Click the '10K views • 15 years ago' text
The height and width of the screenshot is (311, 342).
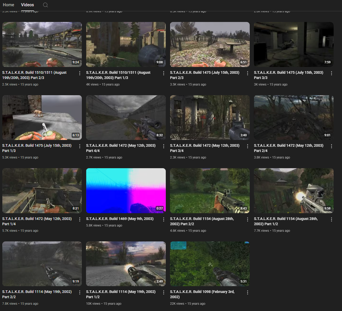click(104, 304)
